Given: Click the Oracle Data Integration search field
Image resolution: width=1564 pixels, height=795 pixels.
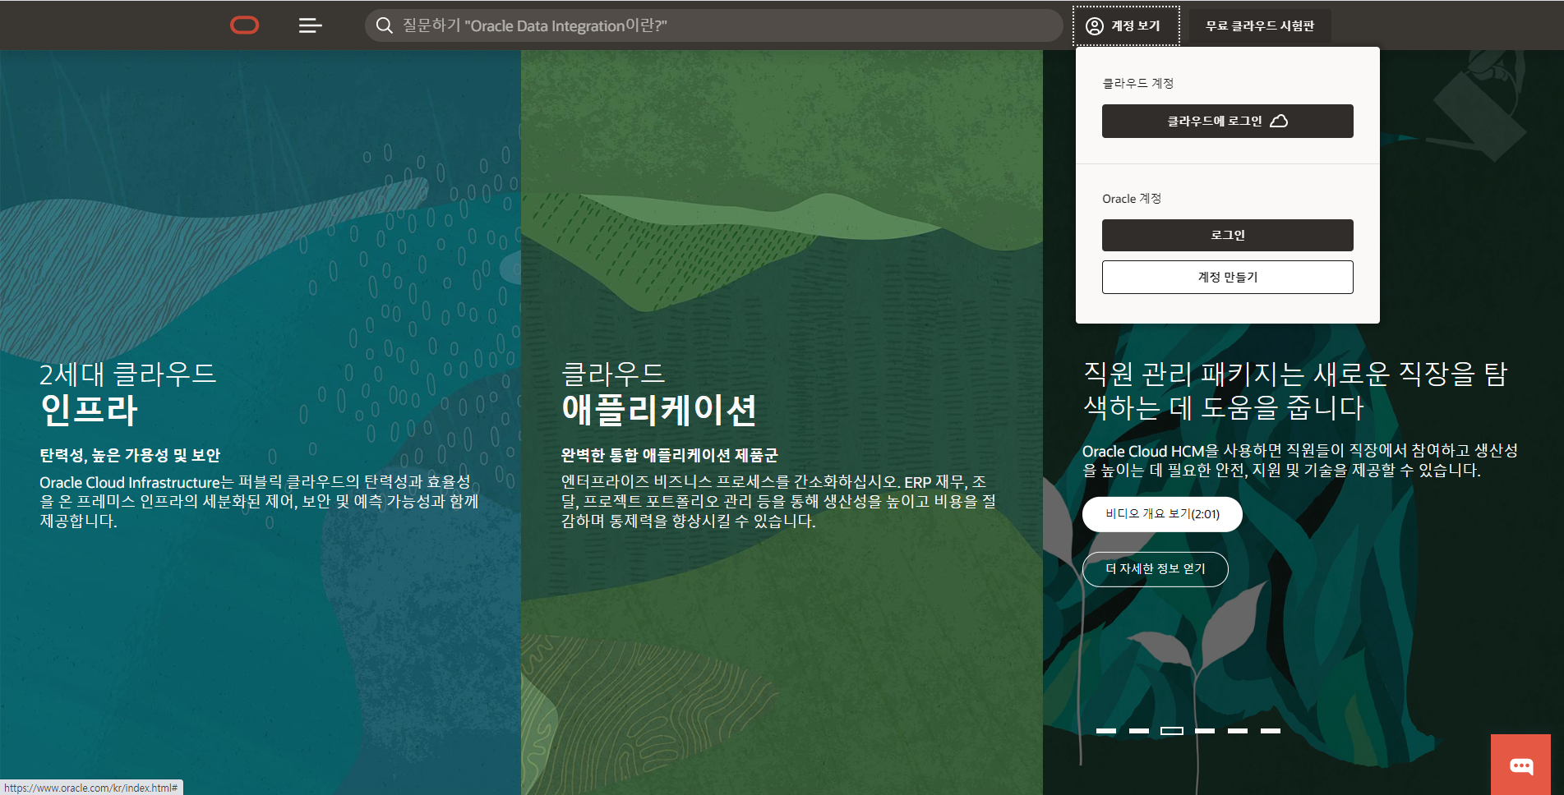Looking at the screenshot, I should 713,25.
